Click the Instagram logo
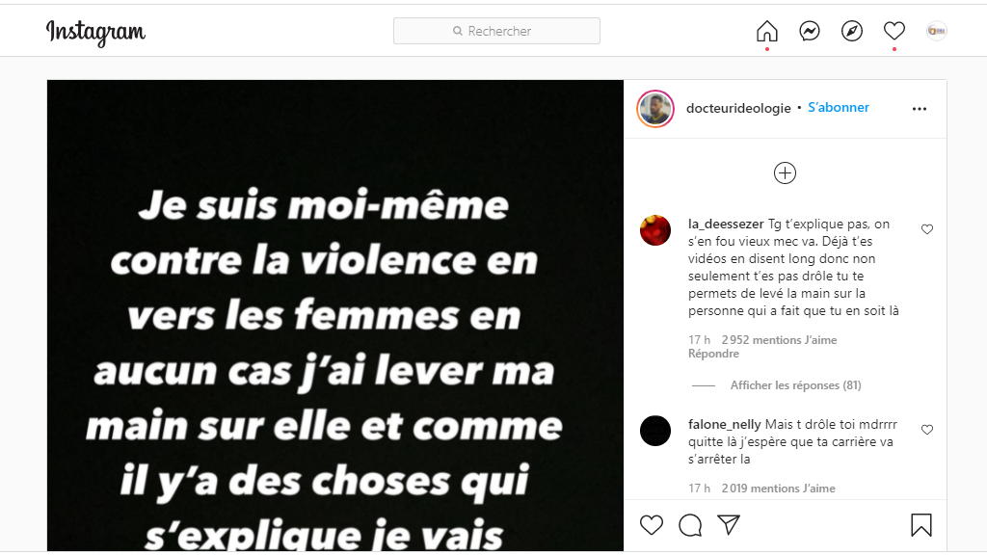The width and height of the screenshot is (987, 555). click(x=95, y=32)
